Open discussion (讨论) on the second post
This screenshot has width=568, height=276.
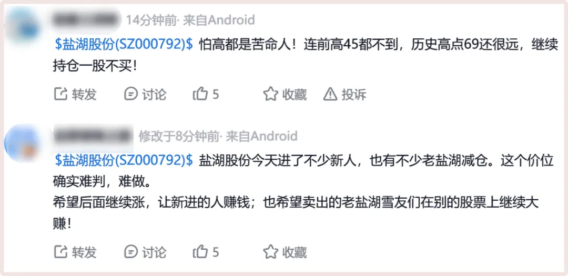point(131,252)
